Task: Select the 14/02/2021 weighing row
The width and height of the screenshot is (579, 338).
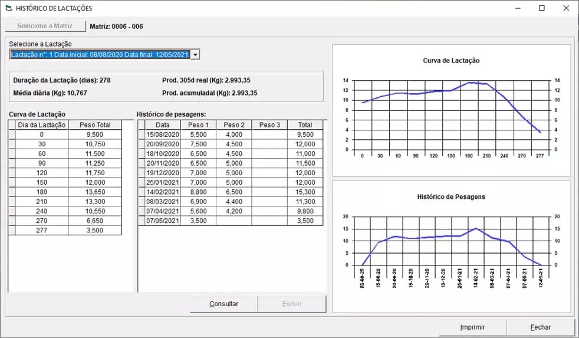Action: (x=162, y=192)
